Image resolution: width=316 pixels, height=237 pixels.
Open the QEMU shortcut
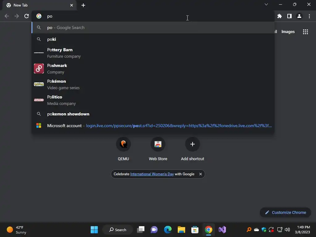click(123, 149)
